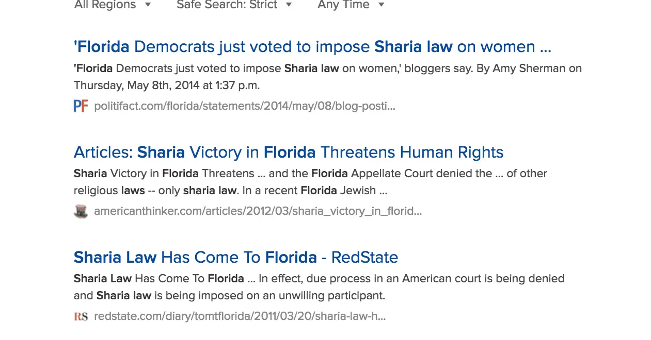Open 'Sharia Victory in Florida Threatens Human Rights'
The image size is (651, 340).
(288, 152)
